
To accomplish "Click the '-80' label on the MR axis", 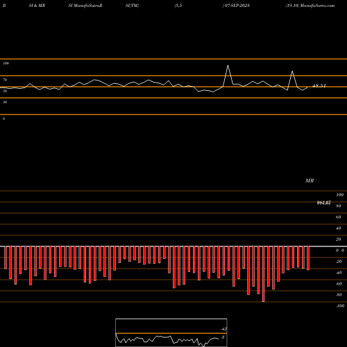I will [x=339, y=295].
